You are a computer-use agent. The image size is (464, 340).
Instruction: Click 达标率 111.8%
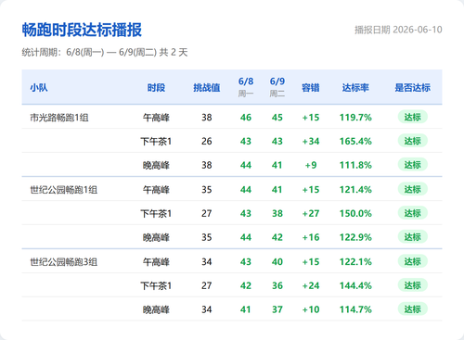pyautogui.click(x=355, y=165)
